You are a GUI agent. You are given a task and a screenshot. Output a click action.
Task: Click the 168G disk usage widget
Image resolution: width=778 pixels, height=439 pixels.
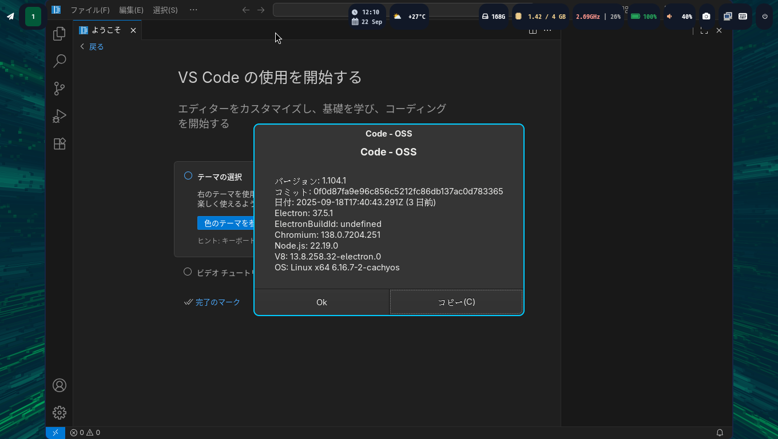(494, 17)
